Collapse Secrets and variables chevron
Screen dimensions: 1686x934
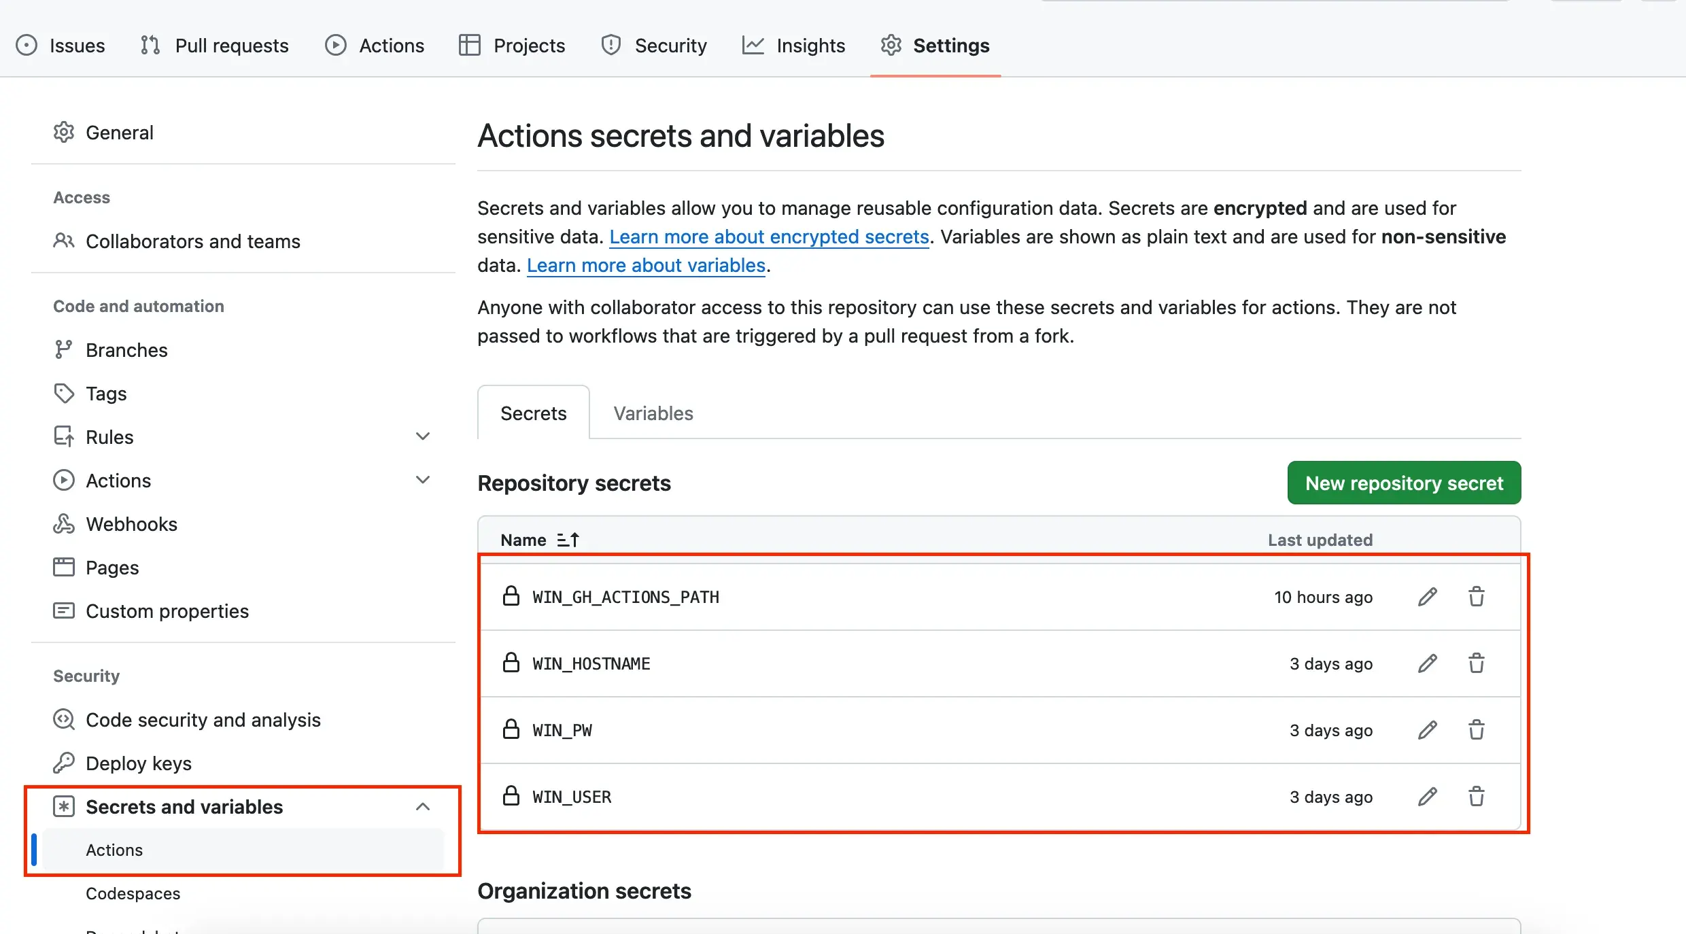(423, 807)
